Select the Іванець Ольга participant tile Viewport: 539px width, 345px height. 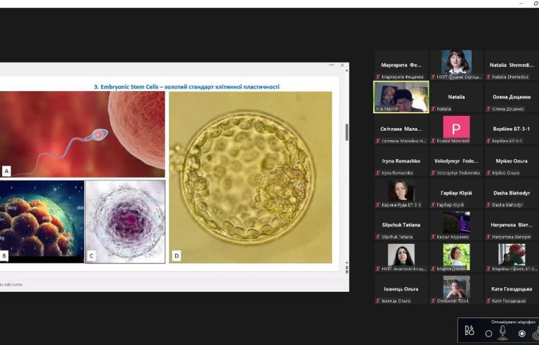[x=401, y=289]
